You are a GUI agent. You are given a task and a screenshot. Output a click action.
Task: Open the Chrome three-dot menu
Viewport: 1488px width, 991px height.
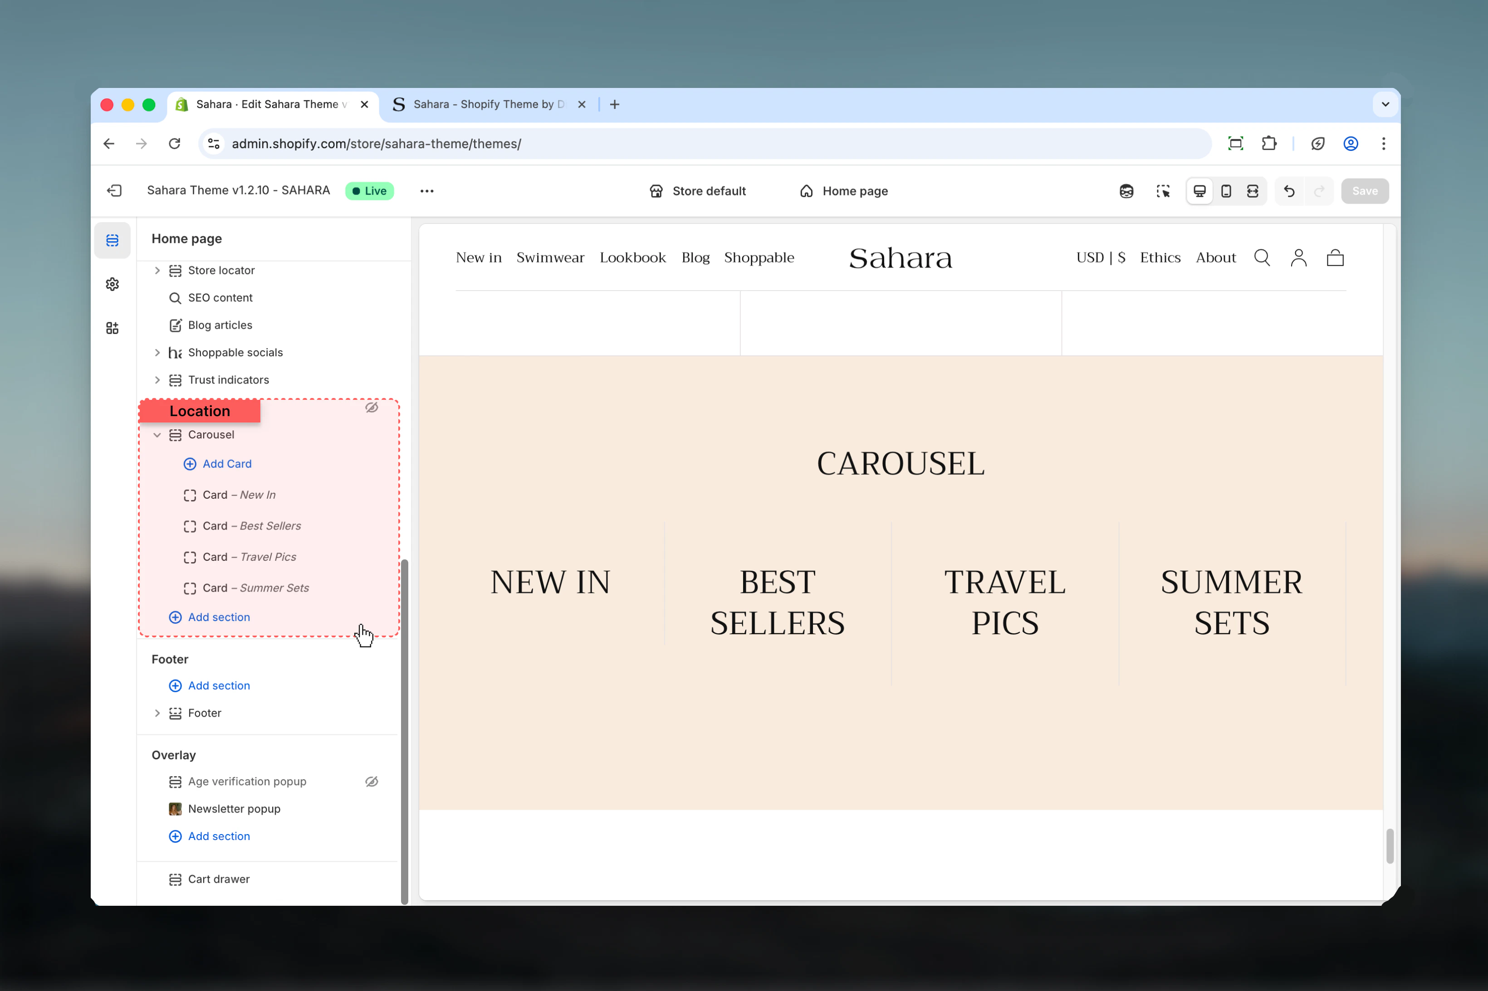1384,143
